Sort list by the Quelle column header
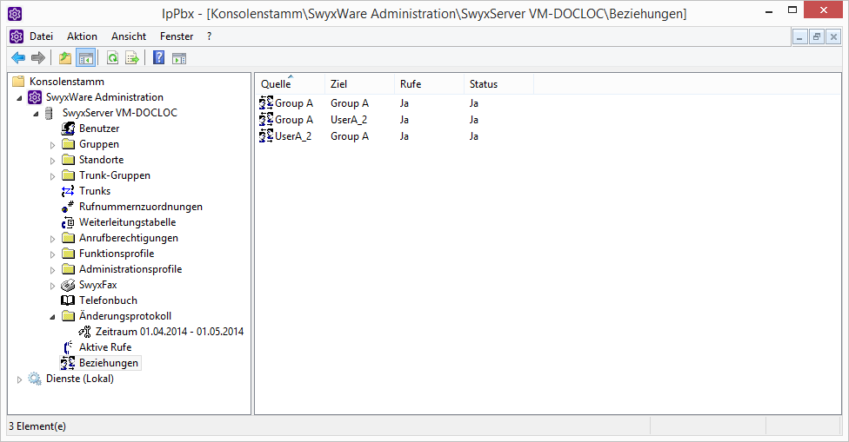 click(x=276, y=84)
